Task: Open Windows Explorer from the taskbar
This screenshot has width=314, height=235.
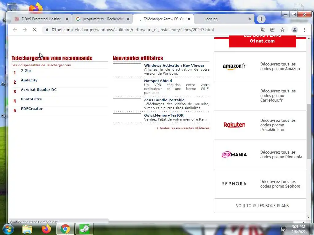Action: point(27,229)
